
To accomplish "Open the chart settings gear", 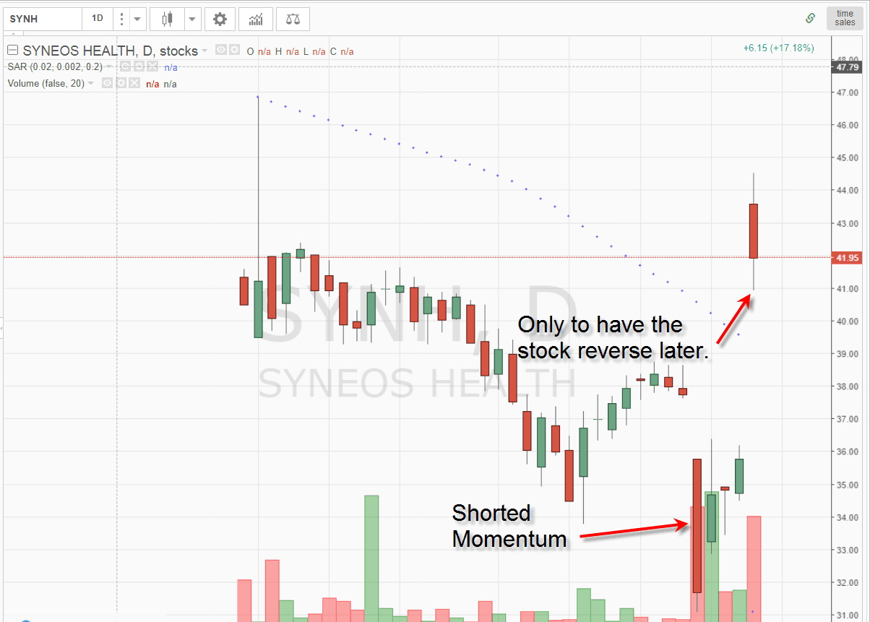I will (x=220, y=19).
